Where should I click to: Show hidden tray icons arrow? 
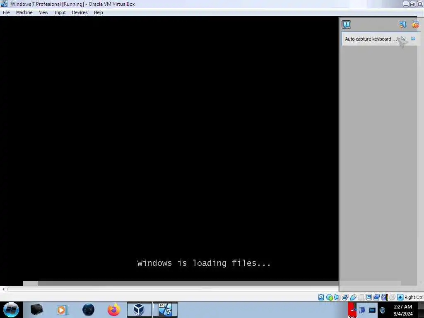tap(352, 310)
